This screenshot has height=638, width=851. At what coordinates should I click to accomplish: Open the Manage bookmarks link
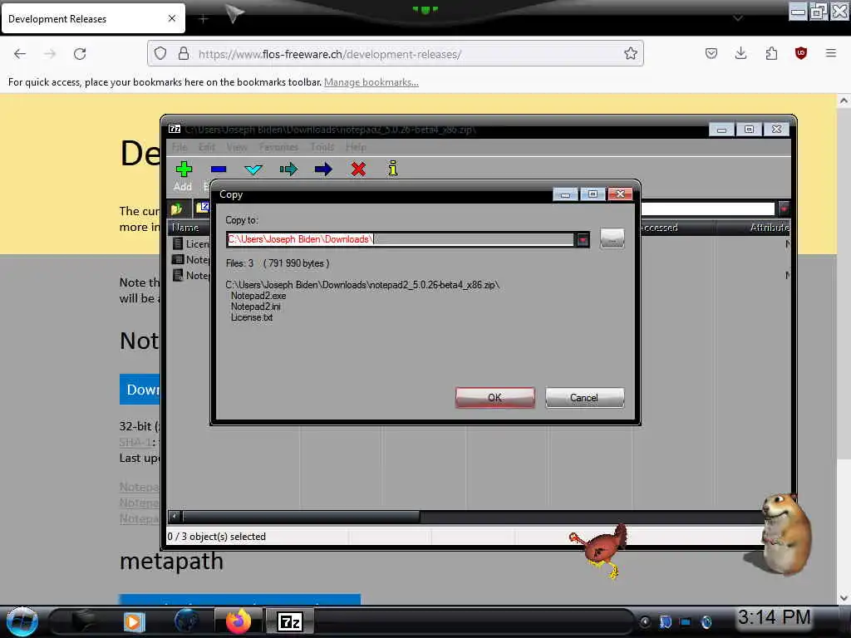pyautogui.click(x=371, y=82)
